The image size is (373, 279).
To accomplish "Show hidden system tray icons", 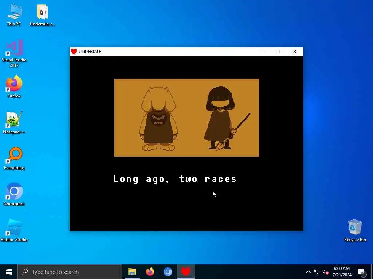I will click(308, 272).
